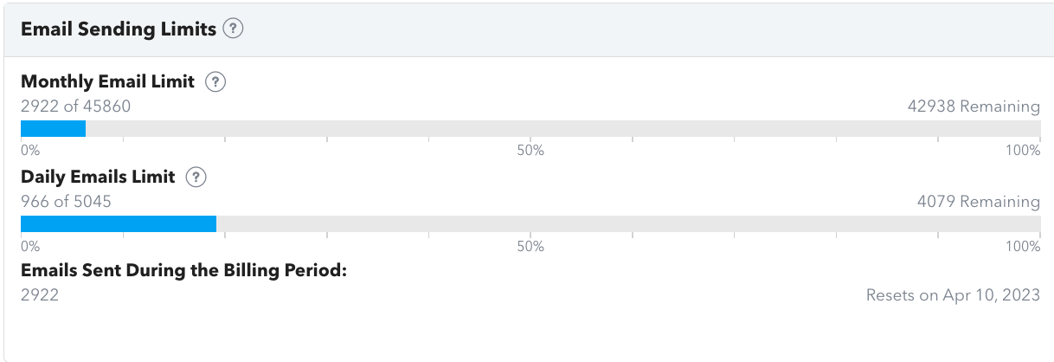
Task: Click the gray unfilled area of daily bar
Action: 628,223
